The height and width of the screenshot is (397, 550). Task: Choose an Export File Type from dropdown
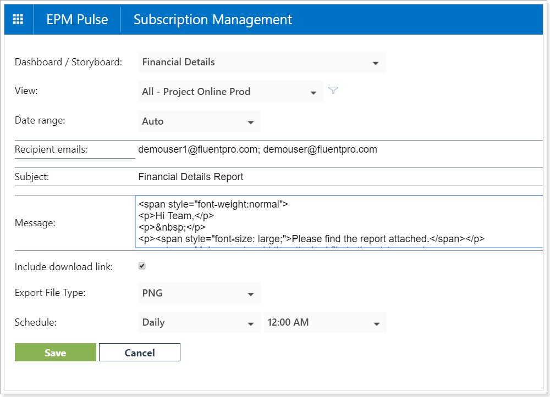pos(200,293)
